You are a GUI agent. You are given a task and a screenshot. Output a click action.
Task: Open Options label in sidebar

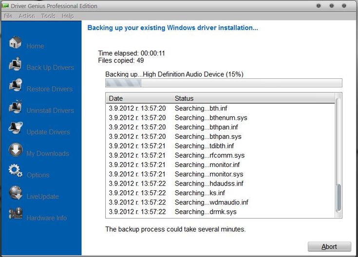click(38, 175)
